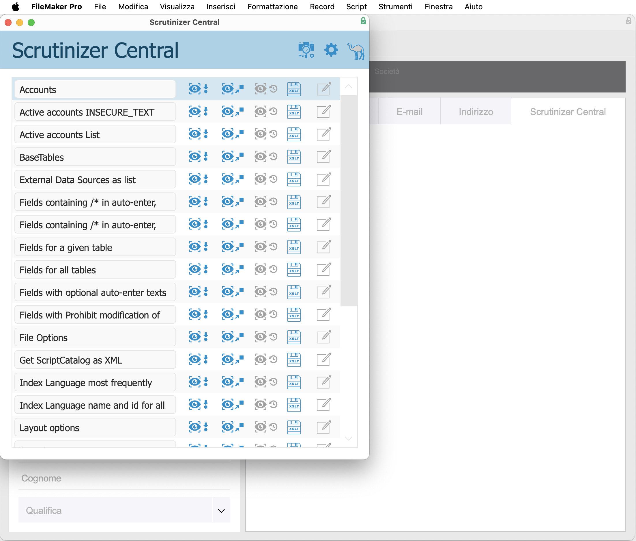Open the gear settings icon in header
Viewport: 636px width, 541px height.
point(331,50)
